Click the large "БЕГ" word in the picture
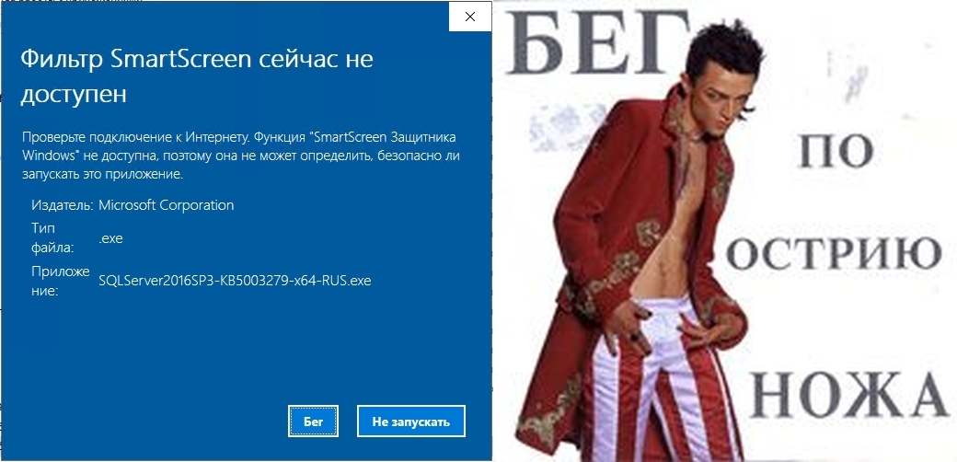Viewport: 957px width, 462px height. coord(599,40)
